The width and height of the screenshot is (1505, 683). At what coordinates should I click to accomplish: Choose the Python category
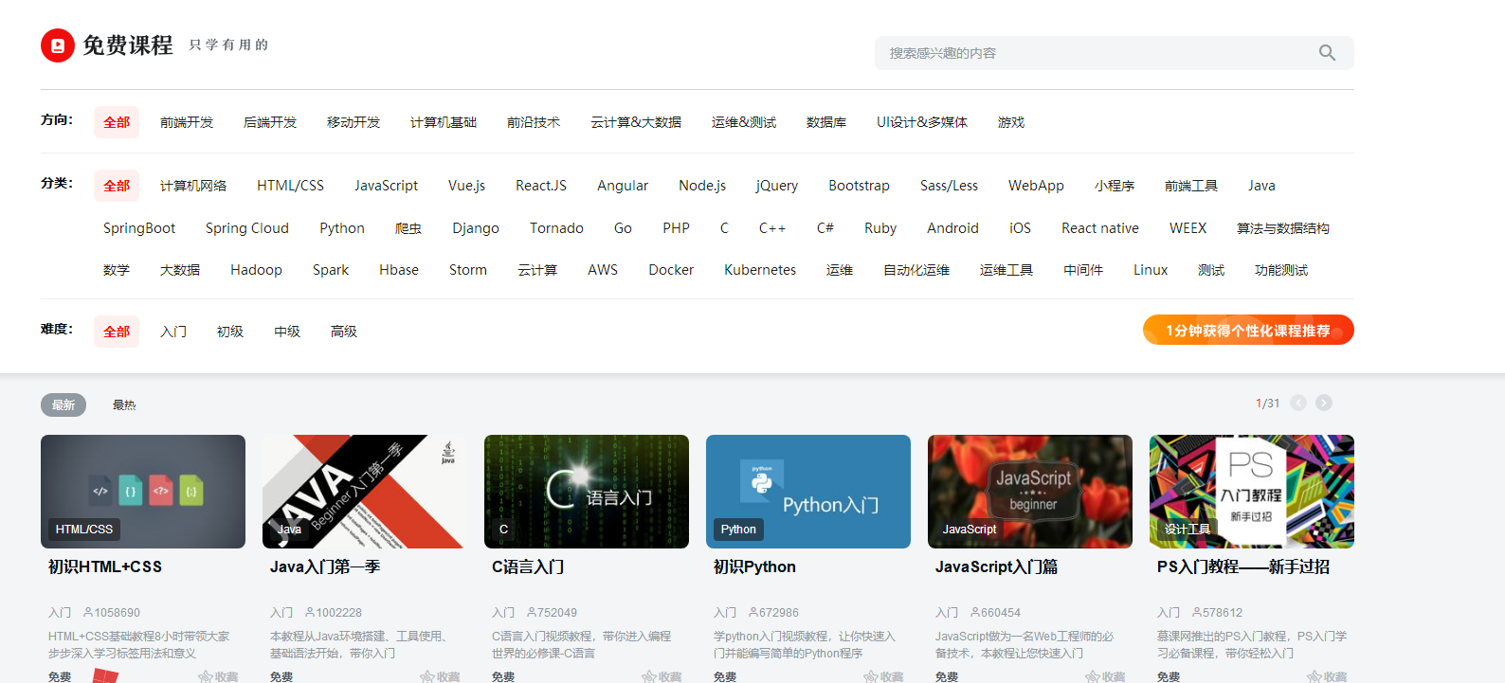pyautogui.click(x=342, y=228)
